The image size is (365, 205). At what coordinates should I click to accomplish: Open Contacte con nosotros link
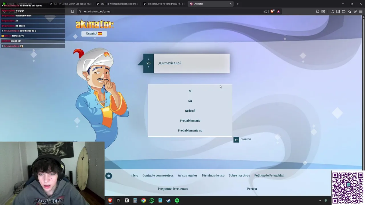158,175
